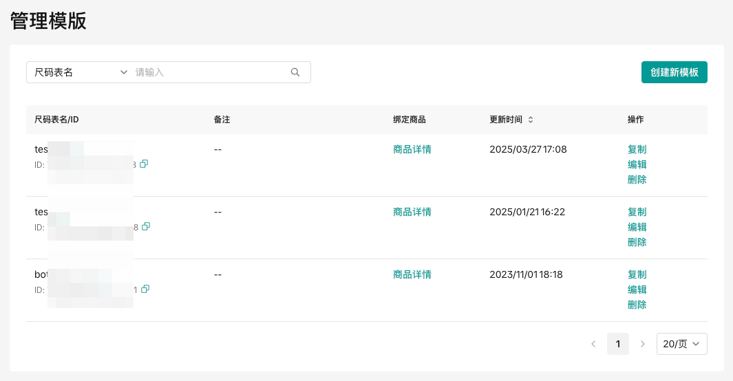
Task: Select 编辑 for the first template
Action: coord(637,164)
